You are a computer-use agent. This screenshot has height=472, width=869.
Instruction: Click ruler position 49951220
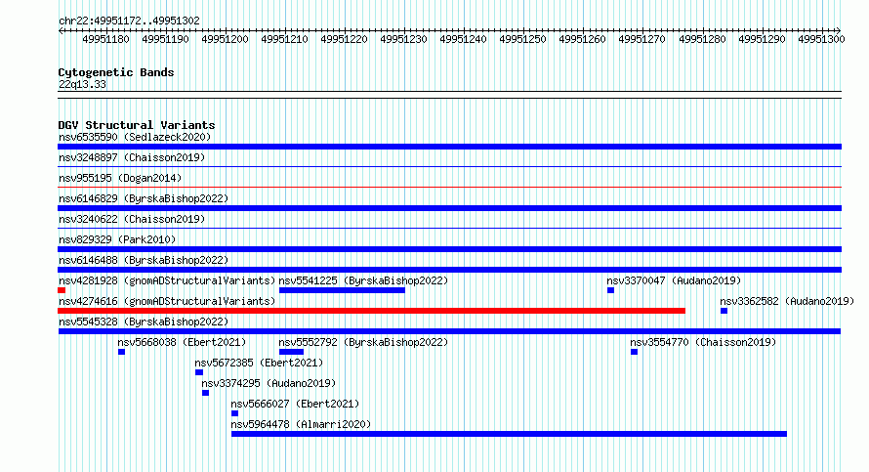pyautogui.click(x=344, y=39)
